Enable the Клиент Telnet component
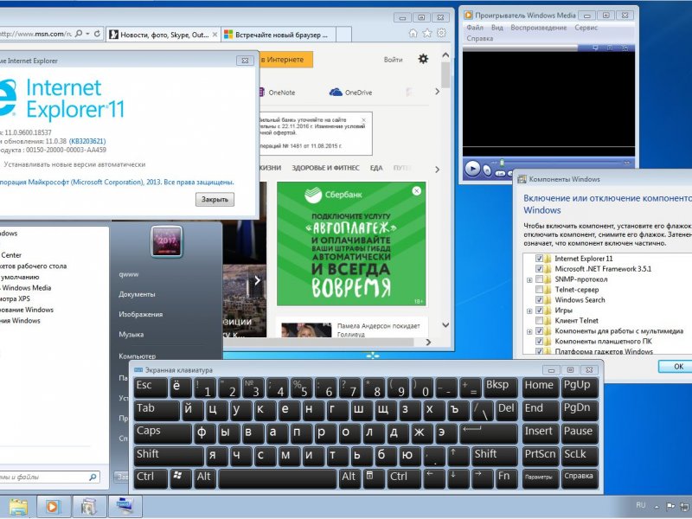The image size is (692, 519). pos(539,321)
